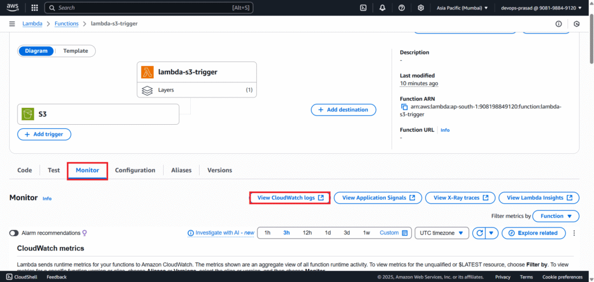The height and width of the screenshot is (282, 594).
Task: Click the AWS logo home icon
Action: [x=13, y=8]
